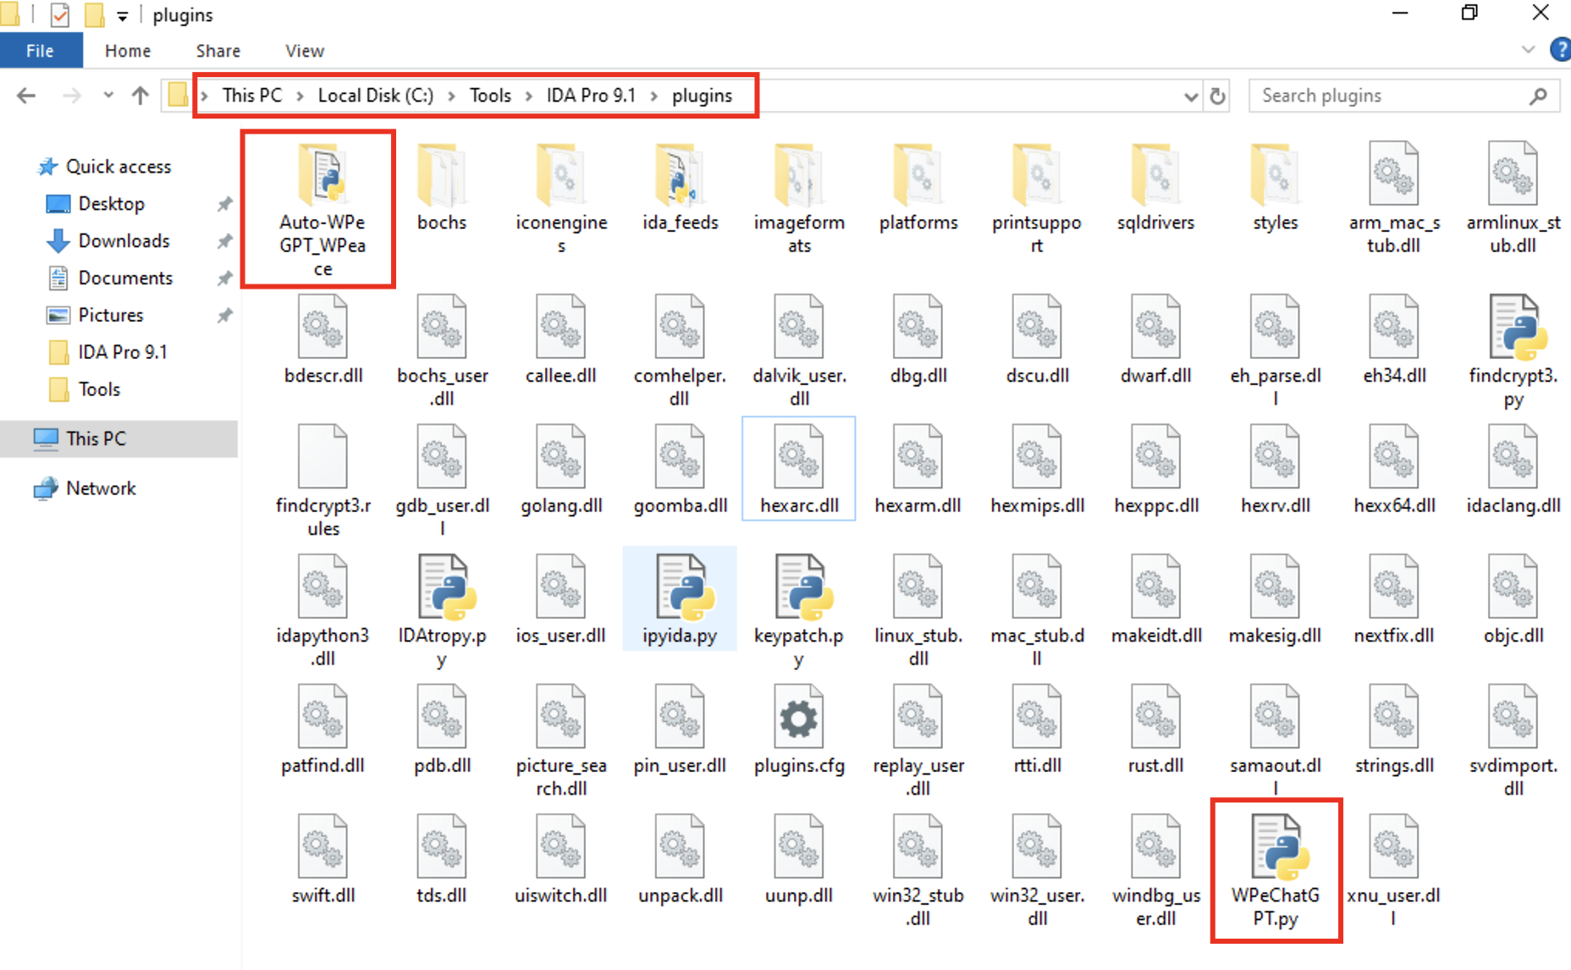Open the bochs folder
This screenshot has height=970, width=1571.
click(442, 188)
